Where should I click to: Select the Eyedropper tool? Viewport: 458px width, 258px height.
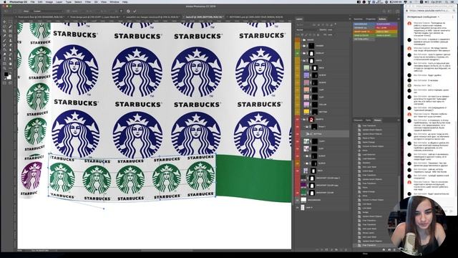(x=4, y=36)
